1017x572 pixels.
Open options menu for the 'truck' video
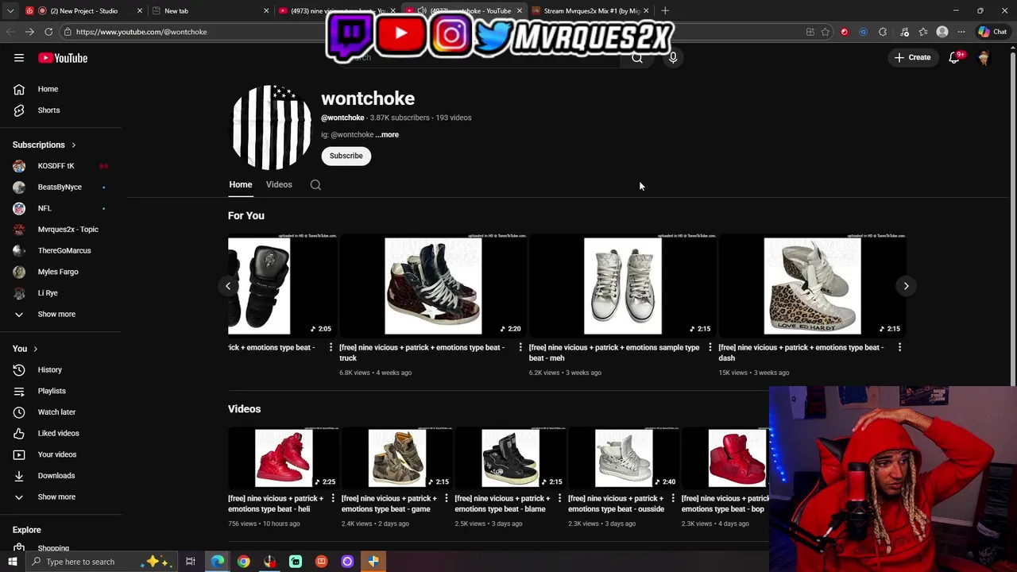pyautogui.click(x=520, y=348)
